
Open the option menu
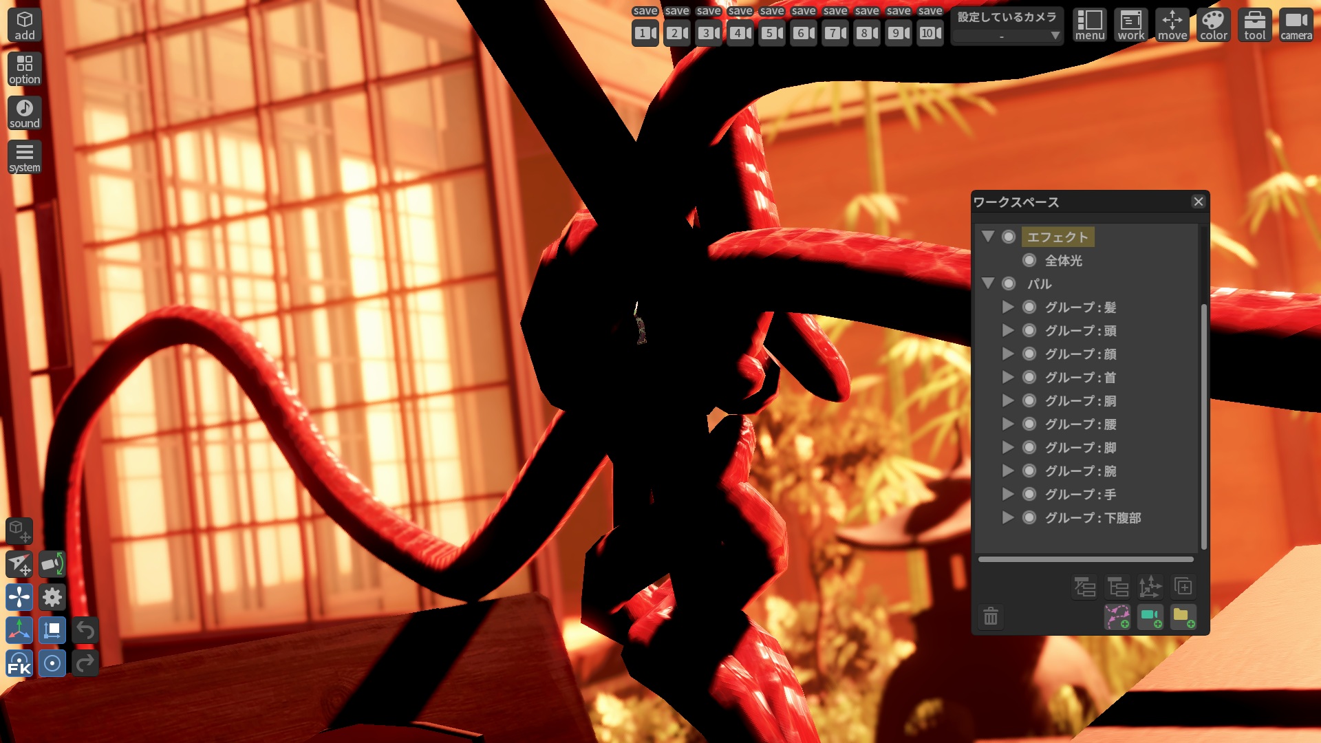click(25, 69)
